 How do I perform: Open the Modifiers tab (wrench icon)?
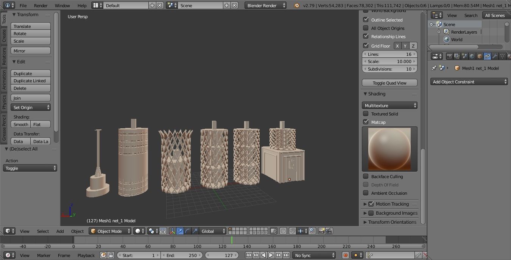495,56
